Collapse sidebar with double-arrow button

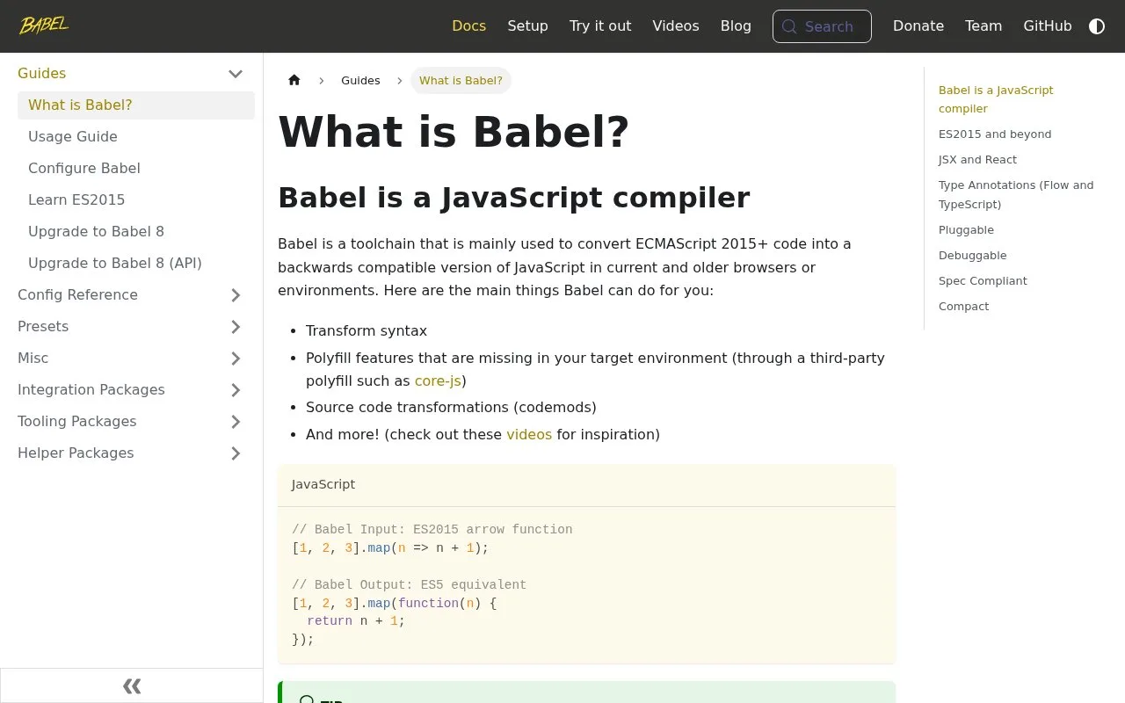click(132, 685)
